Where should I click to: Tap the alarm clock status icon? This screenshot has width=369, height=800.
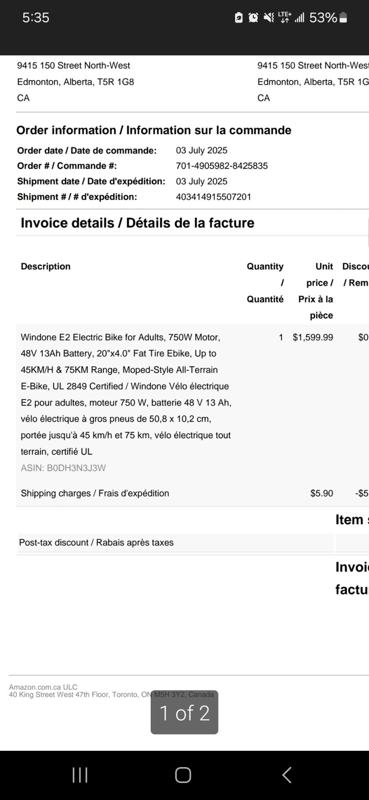pyautogui.click(x=253, y=18)
